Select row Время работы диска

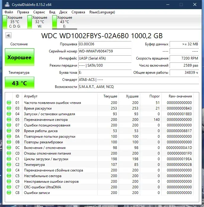tap(100, 131)
